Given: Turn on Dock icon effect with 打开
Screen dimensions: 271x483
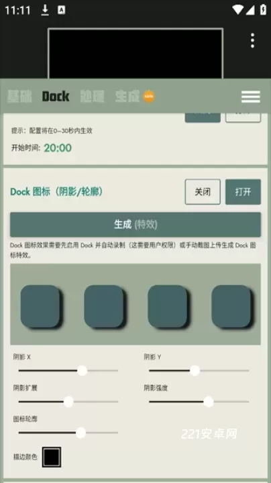Looking at the screenshot, I should tap(243, 192).
